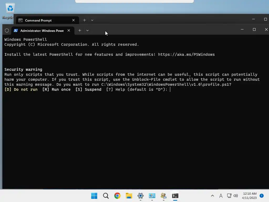The height and width of the screenshot is (202, 269).
Task: Open the Control Panel taskbar icon
Action: [x=152, y=196]
